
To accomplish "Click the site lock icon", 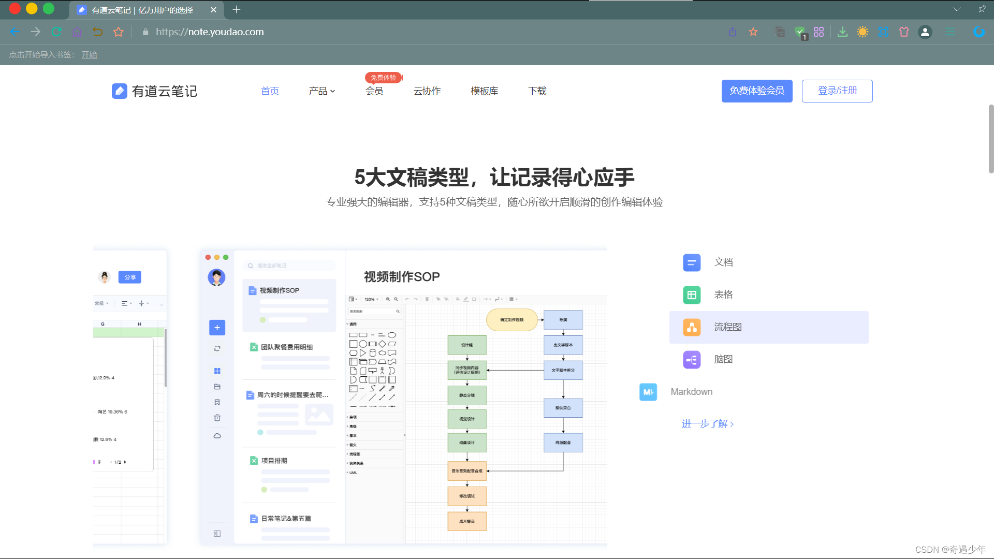I will tap(145, 32).
